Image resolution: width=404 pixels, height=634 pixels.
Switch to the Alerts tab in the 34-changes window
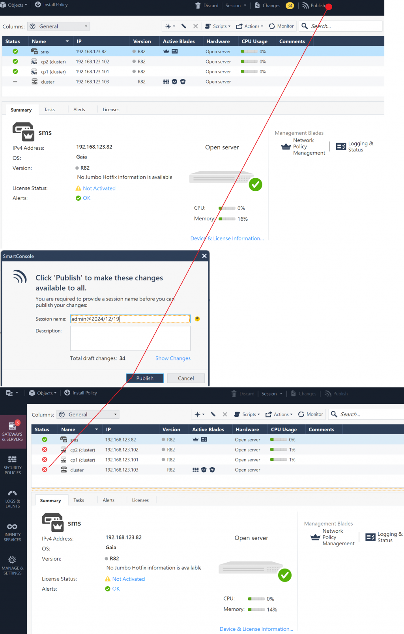79,110
